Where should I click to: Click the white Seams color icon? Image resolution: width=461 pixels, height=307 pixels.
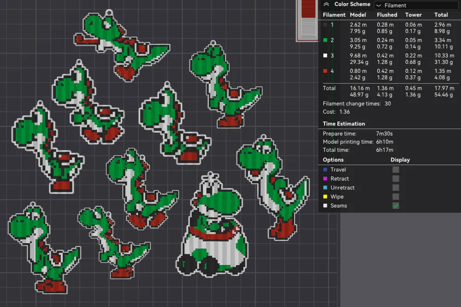pyautogui.click(x=325, y=206)
